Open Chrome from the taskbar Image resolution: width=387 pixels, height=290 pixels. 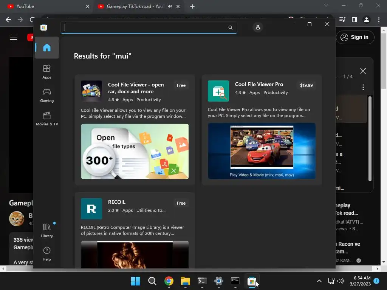pos(169,281)
